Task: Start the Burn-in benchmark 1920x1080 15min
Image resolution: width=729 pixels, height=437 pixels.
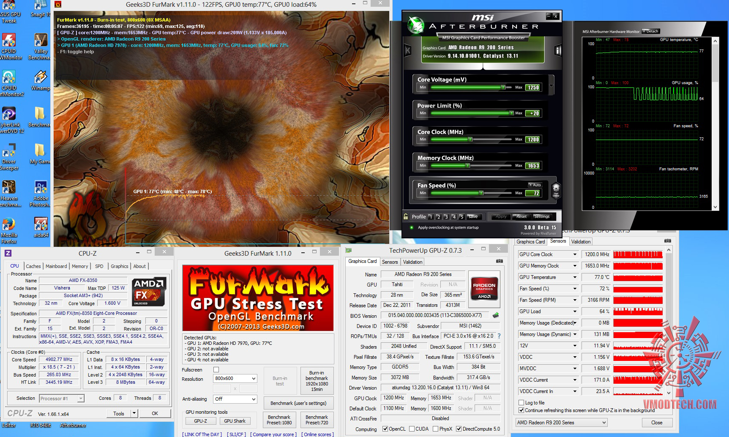Action: tap(317, 380)
